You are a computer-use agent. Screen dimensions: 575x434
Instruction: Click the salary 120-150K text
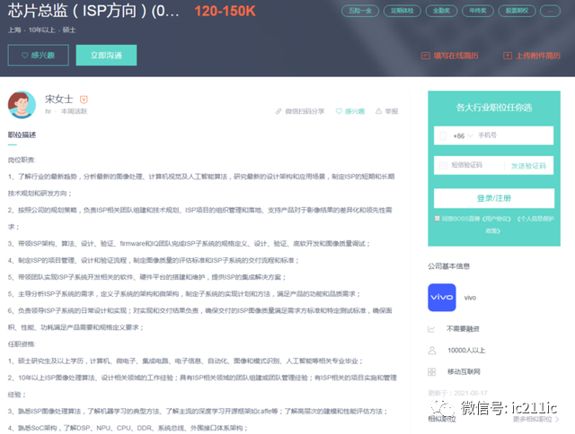pyautogui.click(x=225, y=11)
